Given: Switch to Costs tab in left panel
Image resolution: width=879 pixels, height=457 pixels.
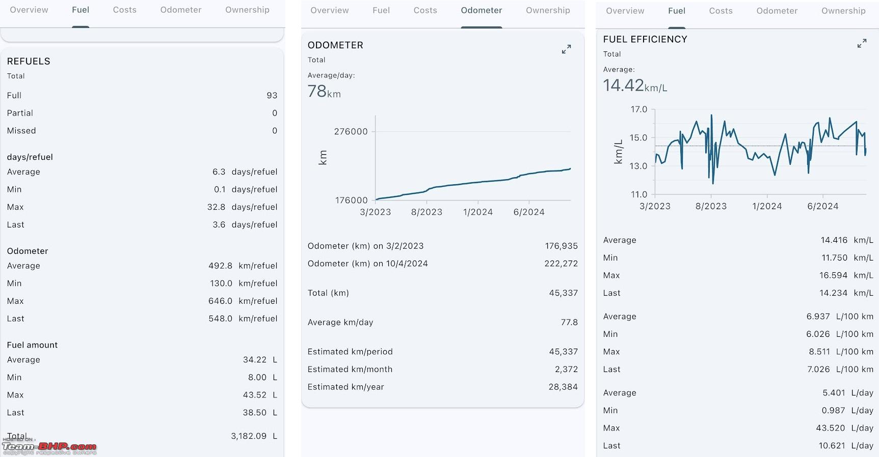Looking at the screenshot, I should pyautogui.click(x=125, y=10).
